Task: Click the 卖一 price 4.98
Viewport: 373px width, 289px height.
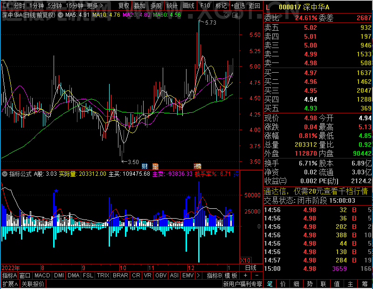Action: (x=311, y=63)
